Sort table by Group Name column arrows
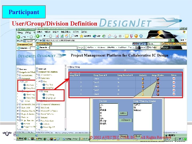This screenshot has width=192, height=144. pos(105,75)
